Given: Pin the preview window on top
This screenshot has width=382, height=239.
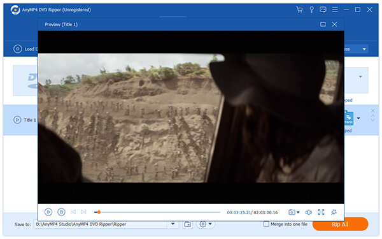Looking at the screenshot, I should click(x=334, y=212).
